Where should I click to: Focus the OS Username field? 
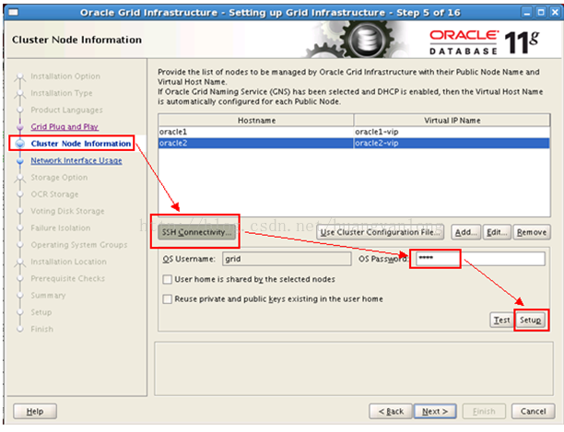click(287, 259)
